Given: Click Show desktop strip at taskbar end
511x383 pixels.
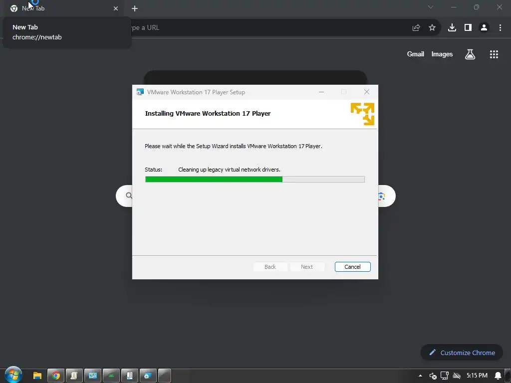Looking at the screenshot, I should click(508, 376).
